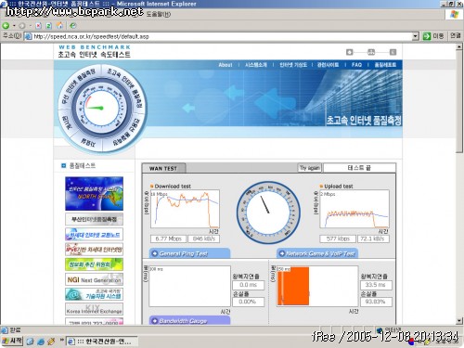Click the third quick launch taskbar icon

pos(51,342)
